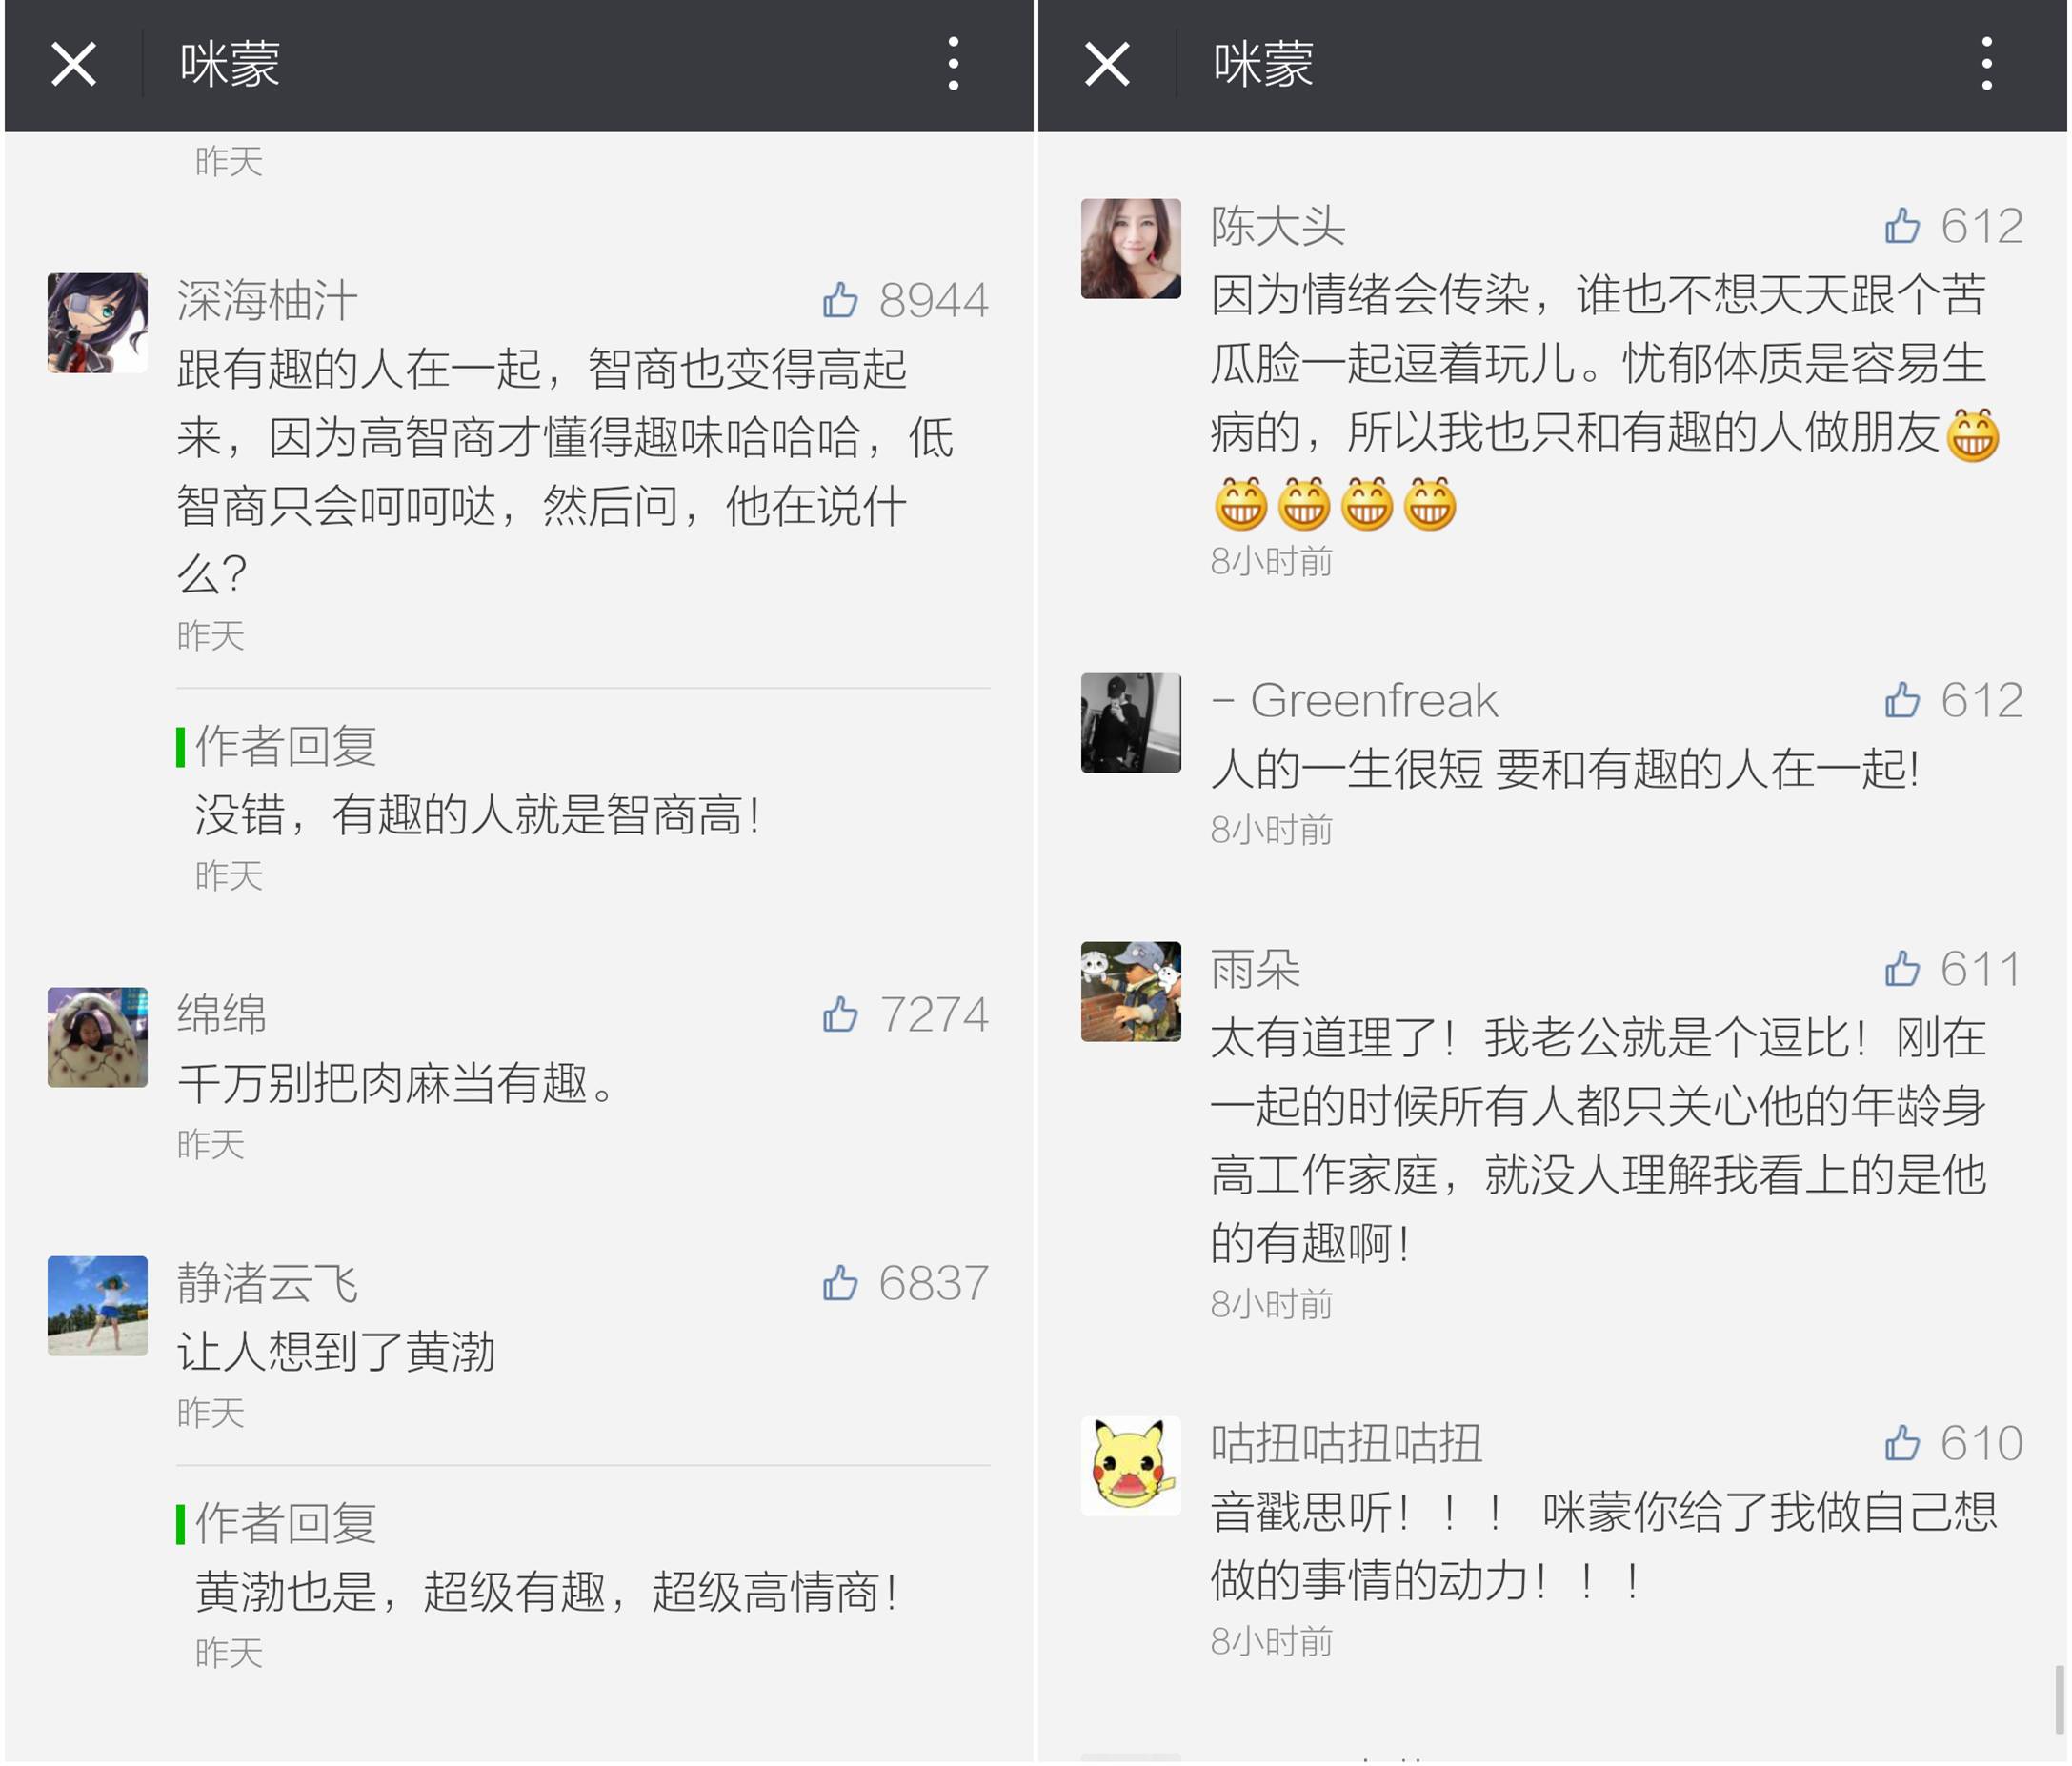Give a thumbs-up to 陈大头's comment
The image size is (2072, 1766).
coord(1902,226)
